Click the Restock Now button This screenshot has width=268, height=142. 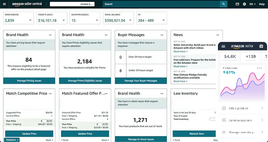pos(197,133)
